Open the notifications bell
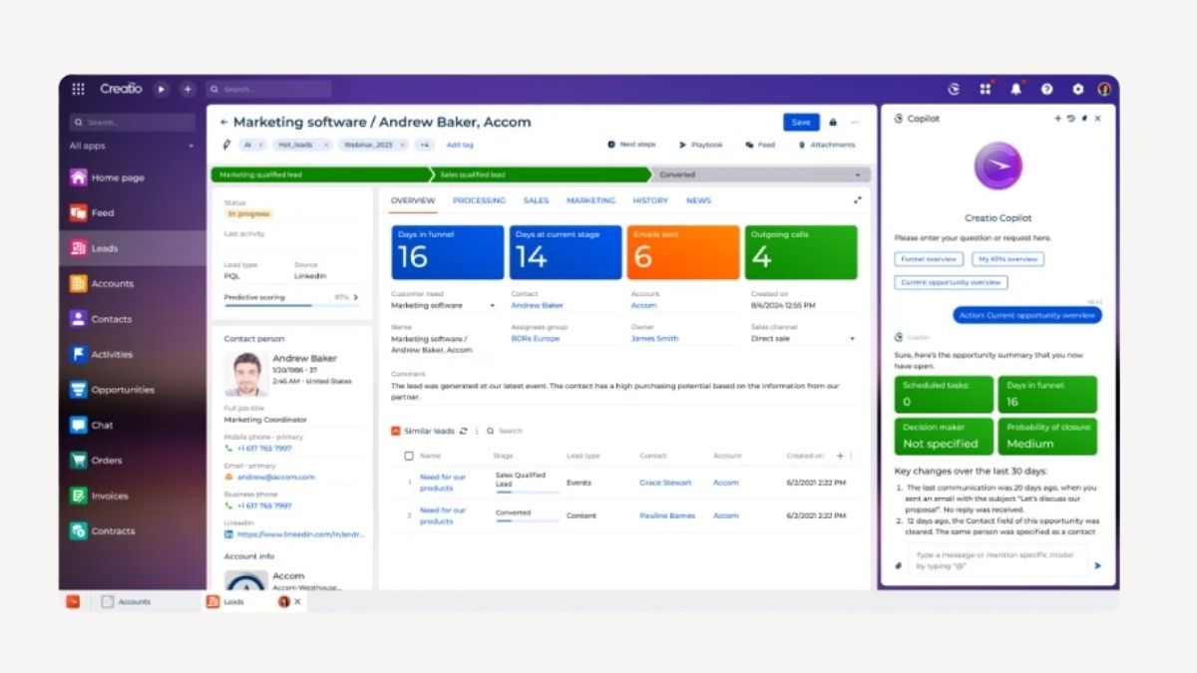 click(x=1016, y=89)
